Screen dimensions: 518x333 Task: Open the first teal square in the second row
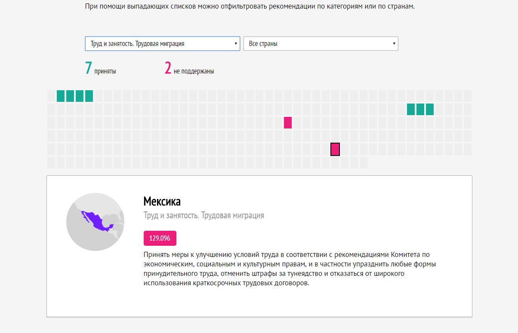click(411, 109)
